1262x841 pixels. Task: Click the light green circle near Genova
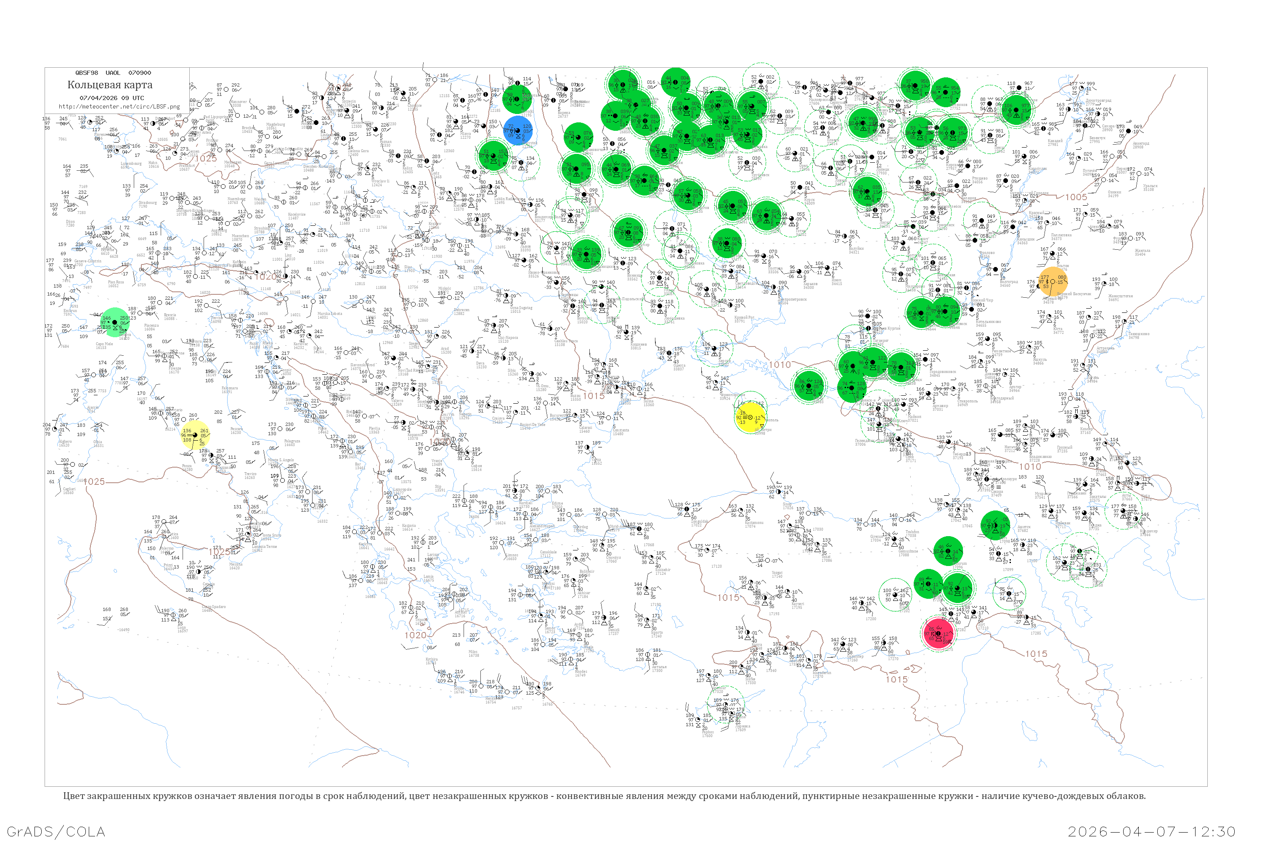pyautogui.click(x=115, y=322)
